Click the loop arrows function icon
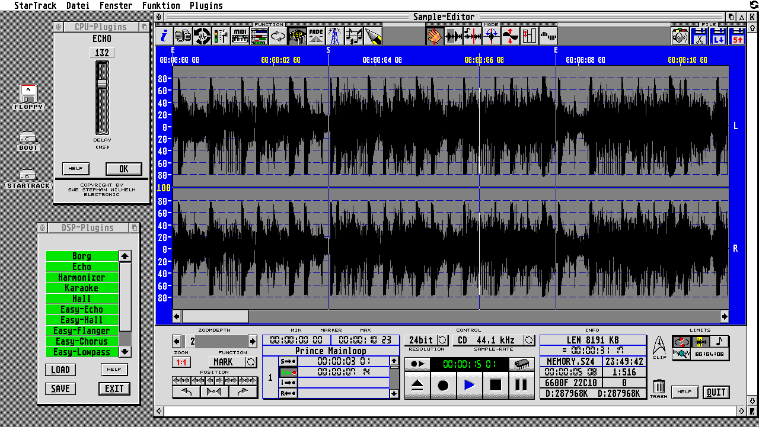Image resolution: width=759 pixels, height=427 pixels. point(278,36)
